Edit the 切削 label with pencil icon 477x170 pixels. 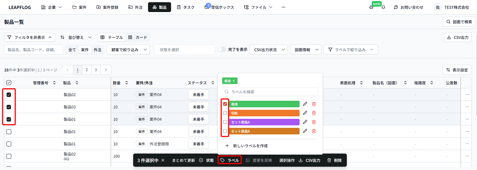305,113
